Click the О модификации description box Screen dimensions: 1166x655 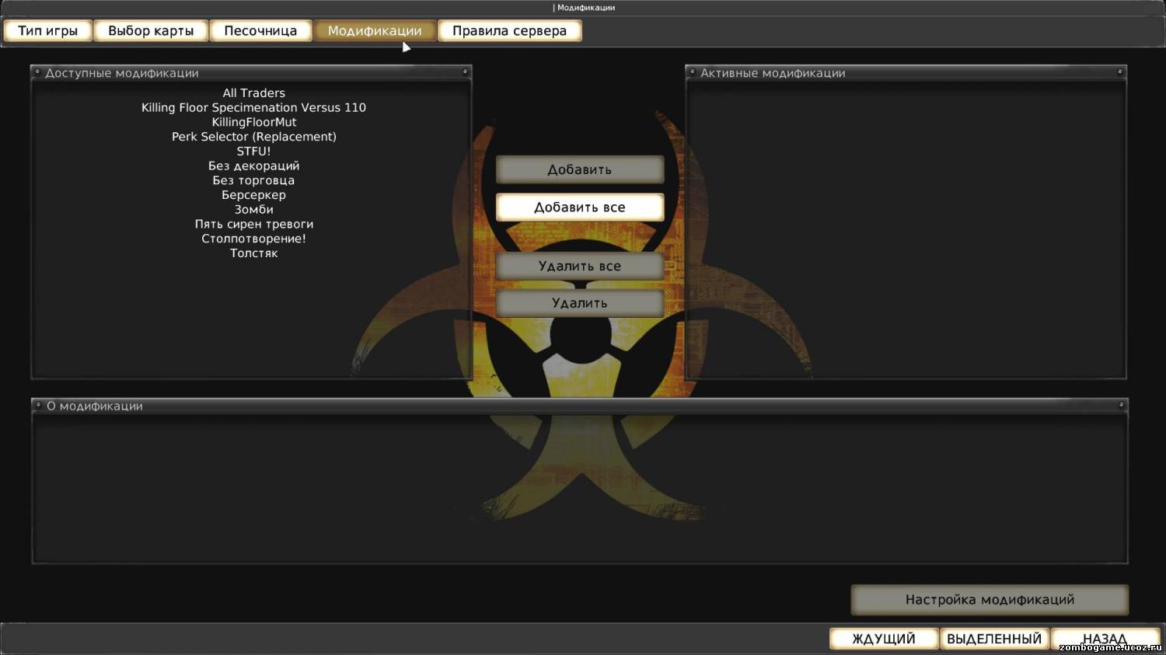tap(580, 488)
